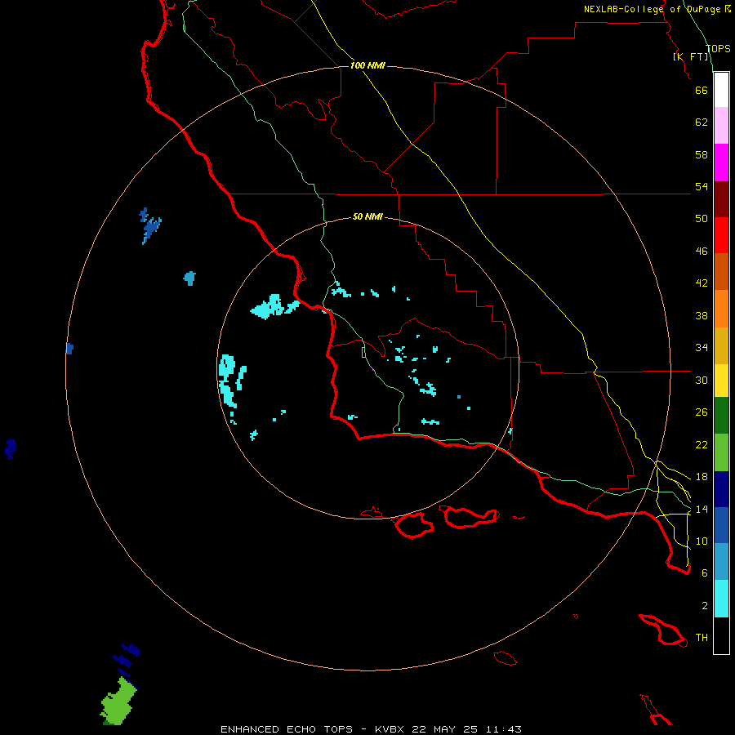This screenshot has height=735, width=735.
Task: Click the "54" legend value
Action: pos(702,186)
